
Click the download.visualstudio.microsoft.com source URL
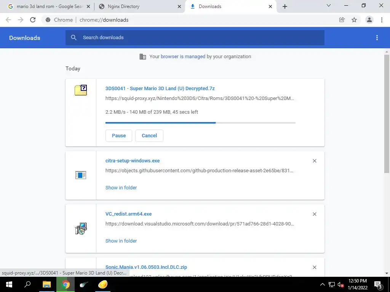pos(200,224)
